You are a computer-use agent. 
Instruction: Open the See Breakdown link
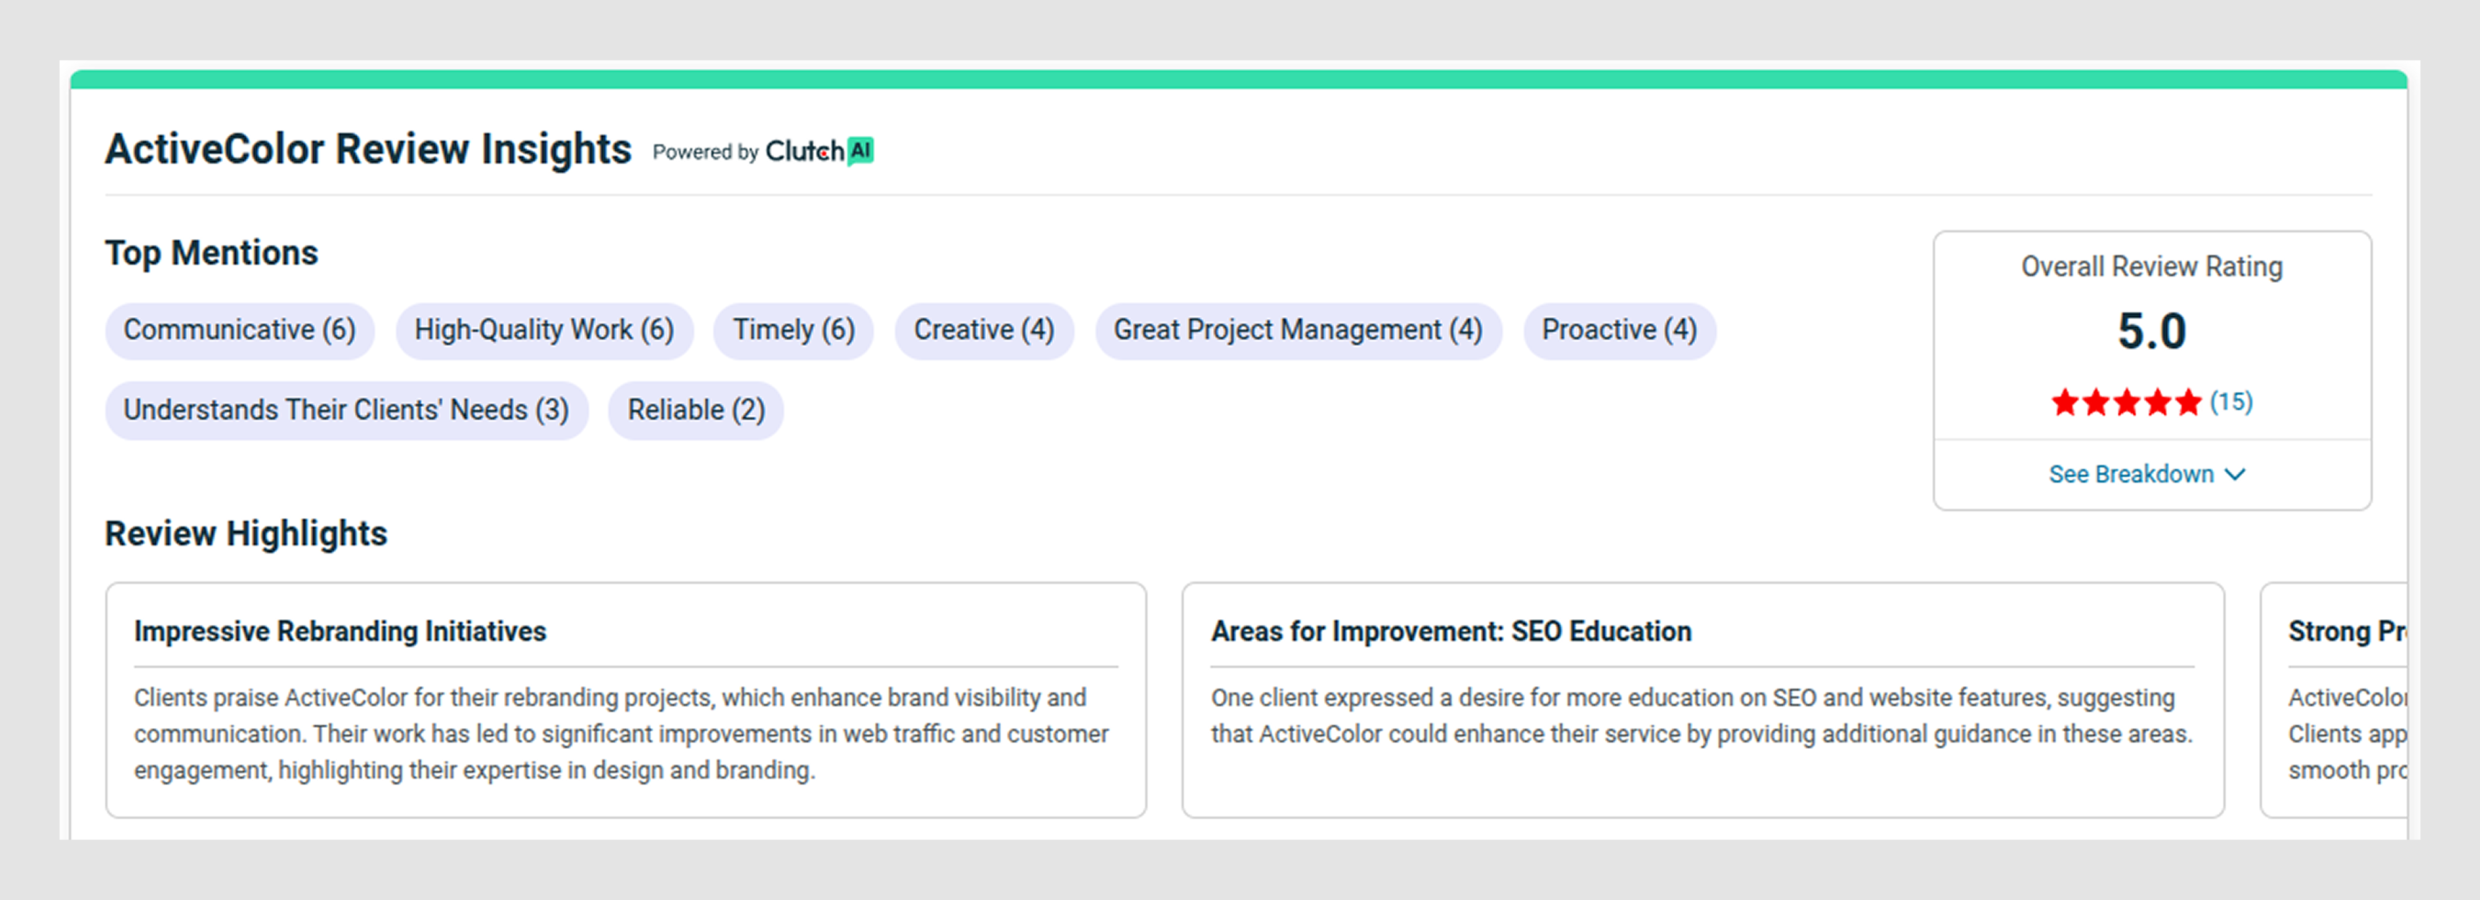[2147, 474]
